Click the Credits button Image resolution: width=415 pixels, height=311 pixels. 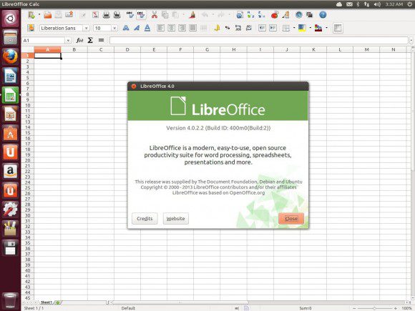click(x=145, y=219)
